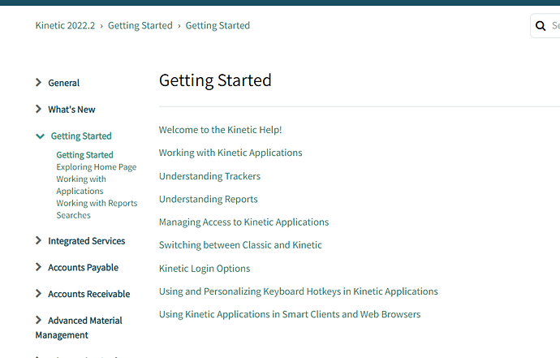Open Using Kinetic Applications in Smart Clients link
The height and width of the screenshot is (358, 560).
tap(290, 314)
